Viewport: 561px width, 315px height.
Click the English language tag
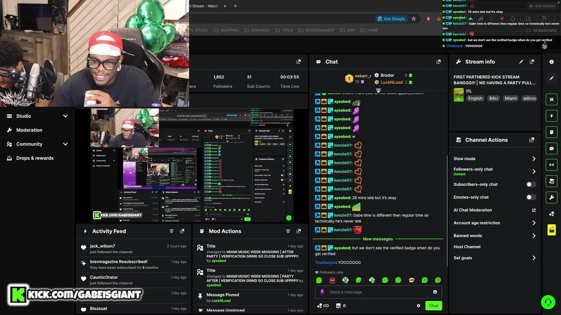[x=475, y=98]
